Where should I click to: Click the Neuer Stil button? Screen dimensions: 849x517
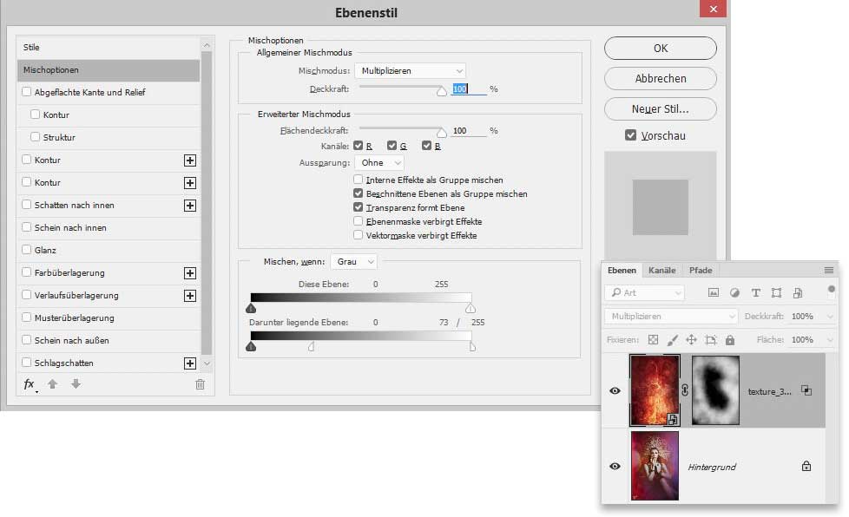click(x=660, y=109)
